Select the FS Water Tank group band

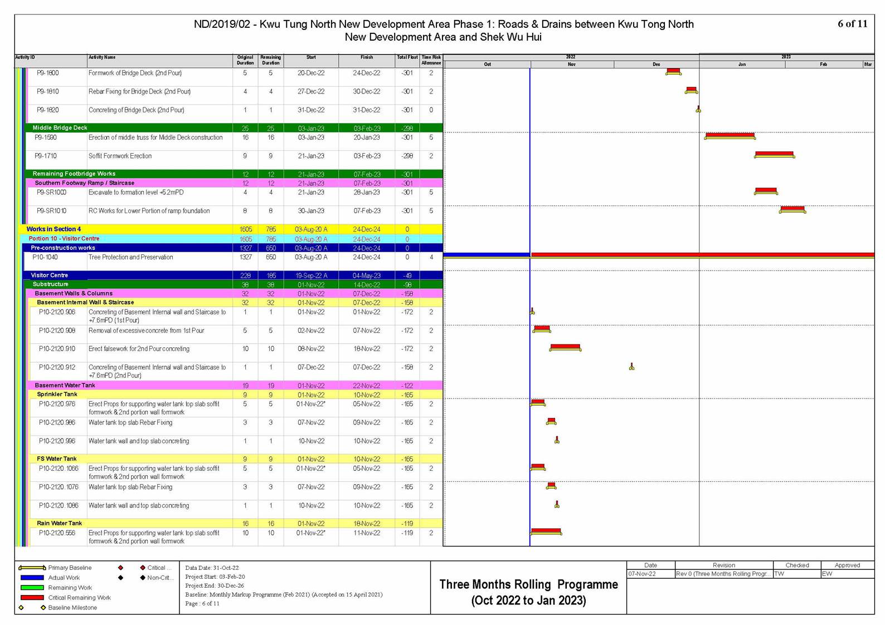(236, 459)
